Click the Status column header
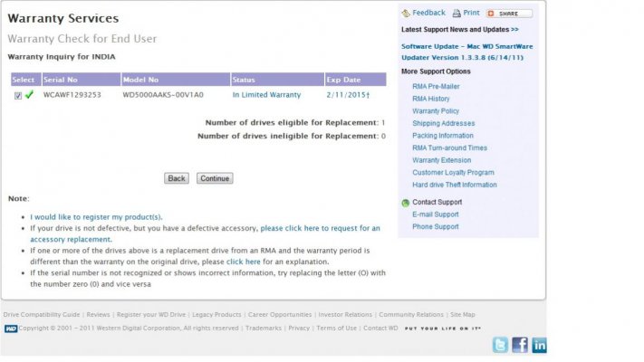This screenshot has width=644, height=362. [x=278, y=80]
